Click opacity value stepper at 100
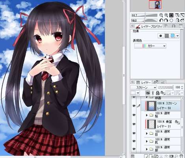 [182, 87]
